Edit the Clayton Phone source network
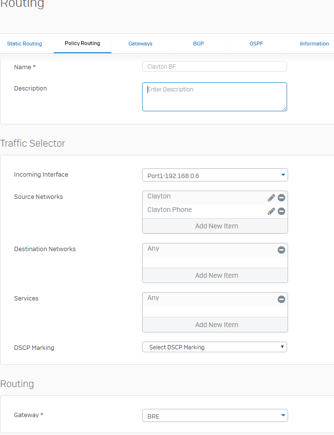Image resolution: width=334 pixels, height=435 pixels. tap(271, 211)
